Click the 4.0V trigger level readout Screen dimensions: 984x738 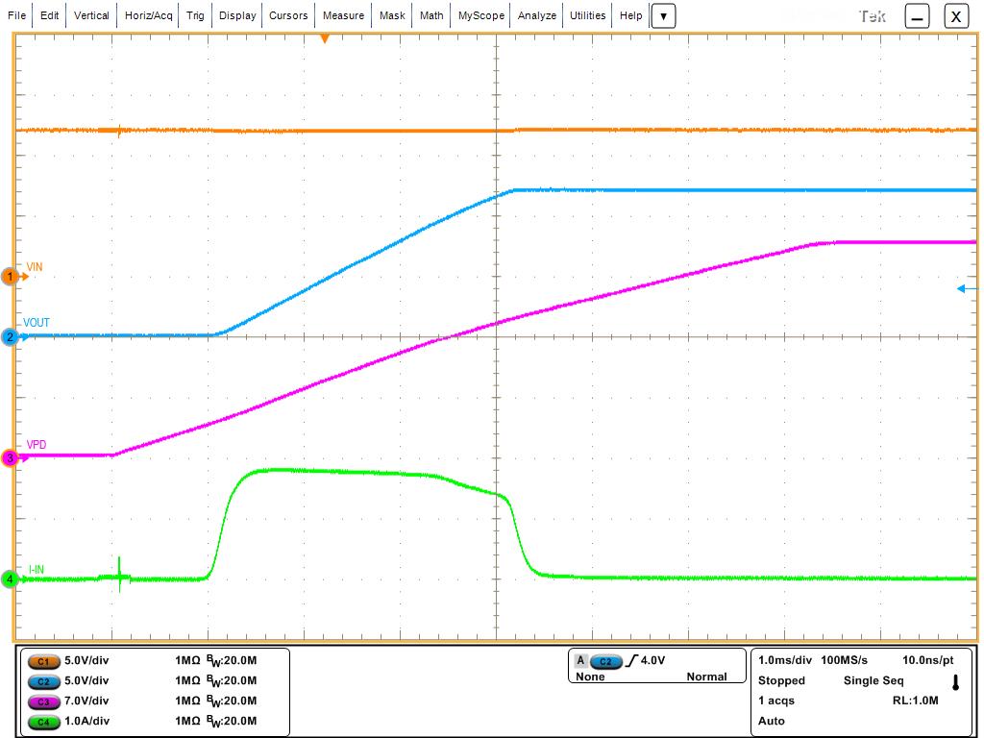click(652, 660)
